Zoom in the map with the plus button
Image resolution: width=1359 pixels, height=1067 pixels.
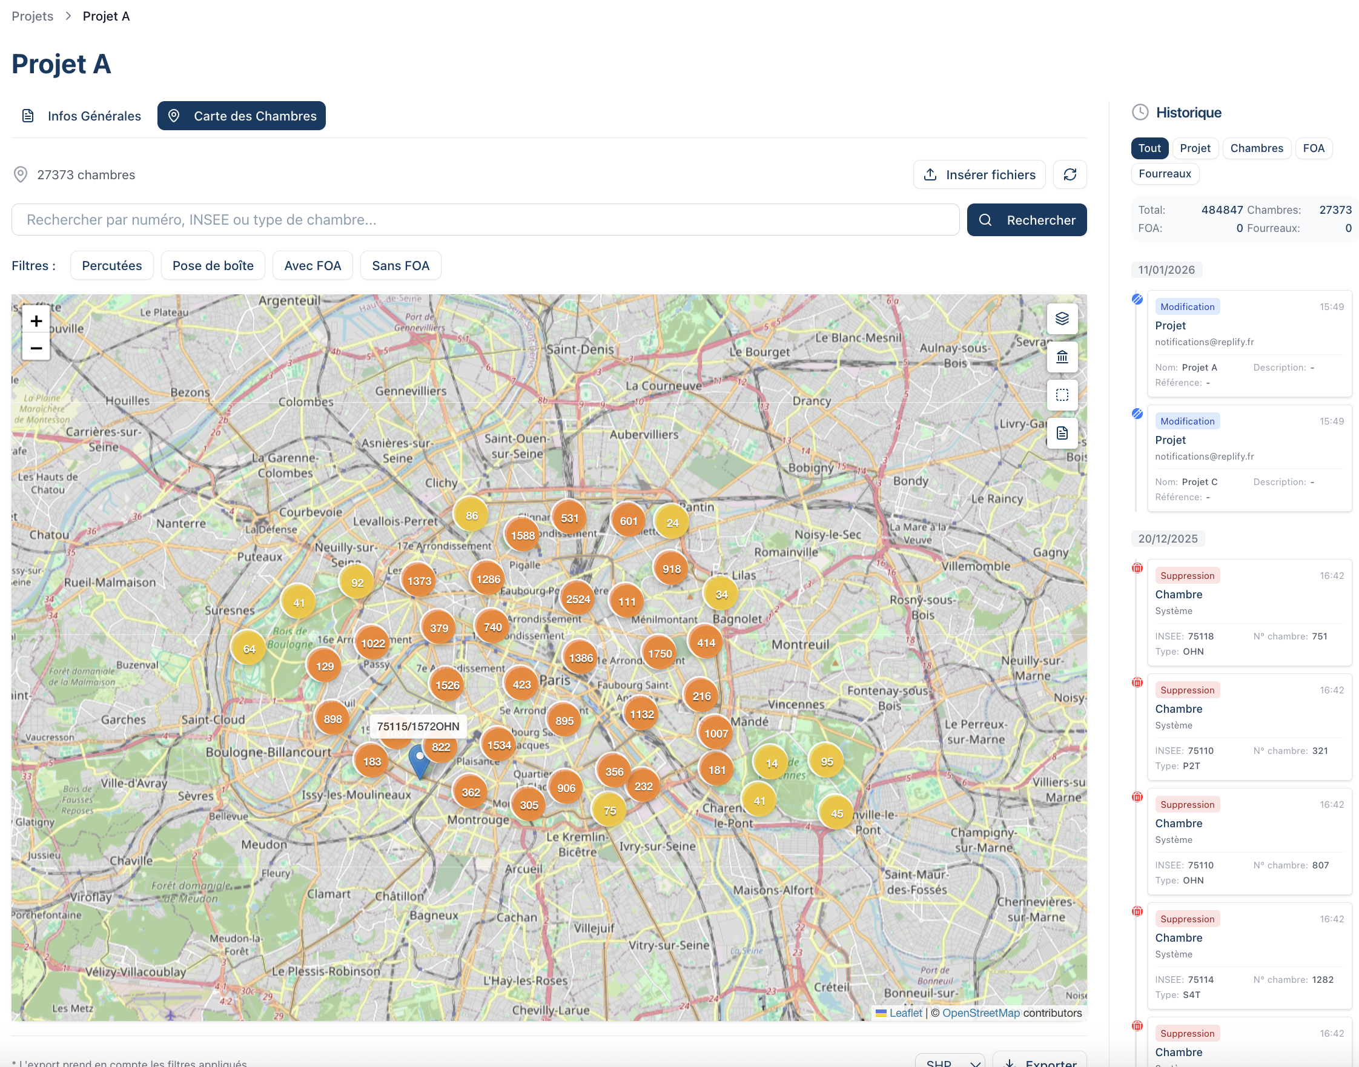(x=36, y=320)
